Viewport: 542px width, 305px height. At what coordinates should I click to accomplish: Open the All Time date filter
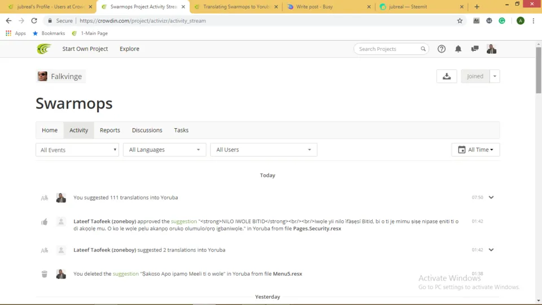[x=475, y=150]
